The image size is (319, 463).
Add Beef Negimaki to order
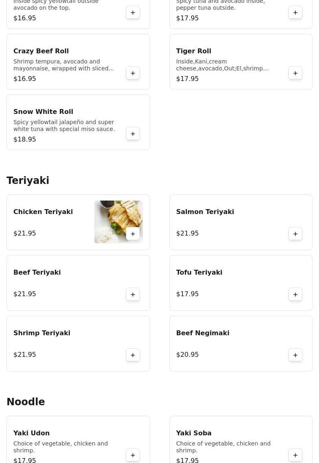click(295, 355)
